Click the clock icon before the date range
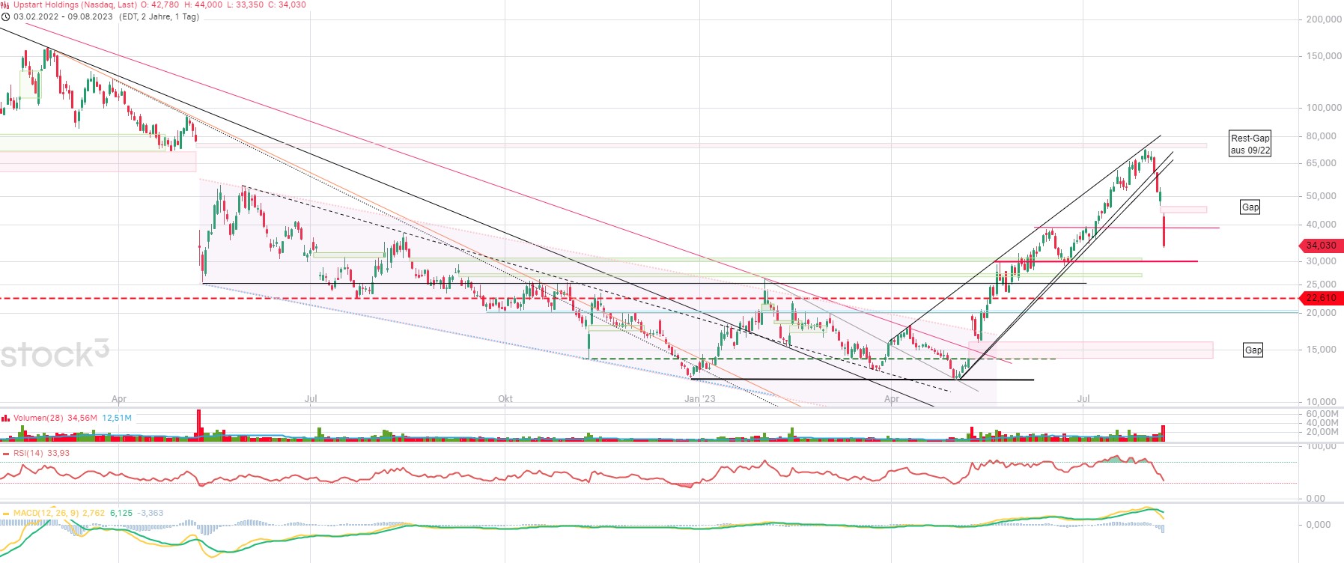The height and width of the screenshot is (563, 1344). [x=6, y=16]
